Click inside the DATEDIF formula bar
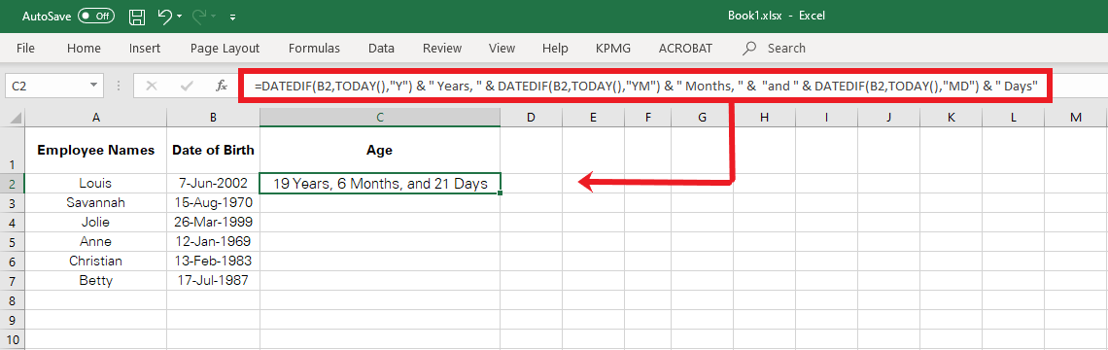 click(x=646, y=87)
